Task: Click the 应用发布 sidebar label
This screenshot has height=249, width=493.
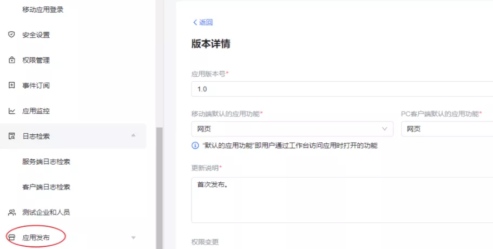Action: coord(36,238)
